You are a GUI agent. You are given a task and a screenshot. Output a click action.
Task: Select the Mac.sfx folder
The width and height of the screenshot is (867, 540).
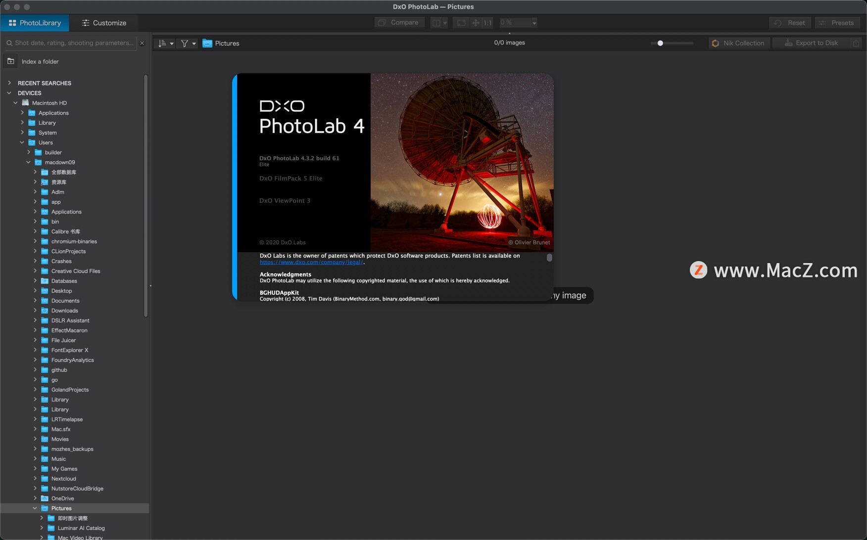[x=60, y=429]
